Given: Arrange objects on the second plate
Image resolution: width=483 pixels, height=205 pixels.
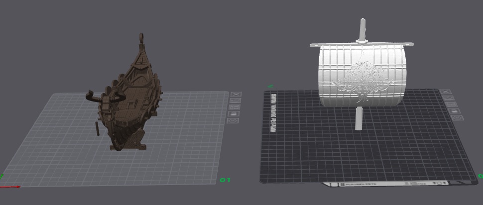Looking at the screenshot, I should (452, 104).
